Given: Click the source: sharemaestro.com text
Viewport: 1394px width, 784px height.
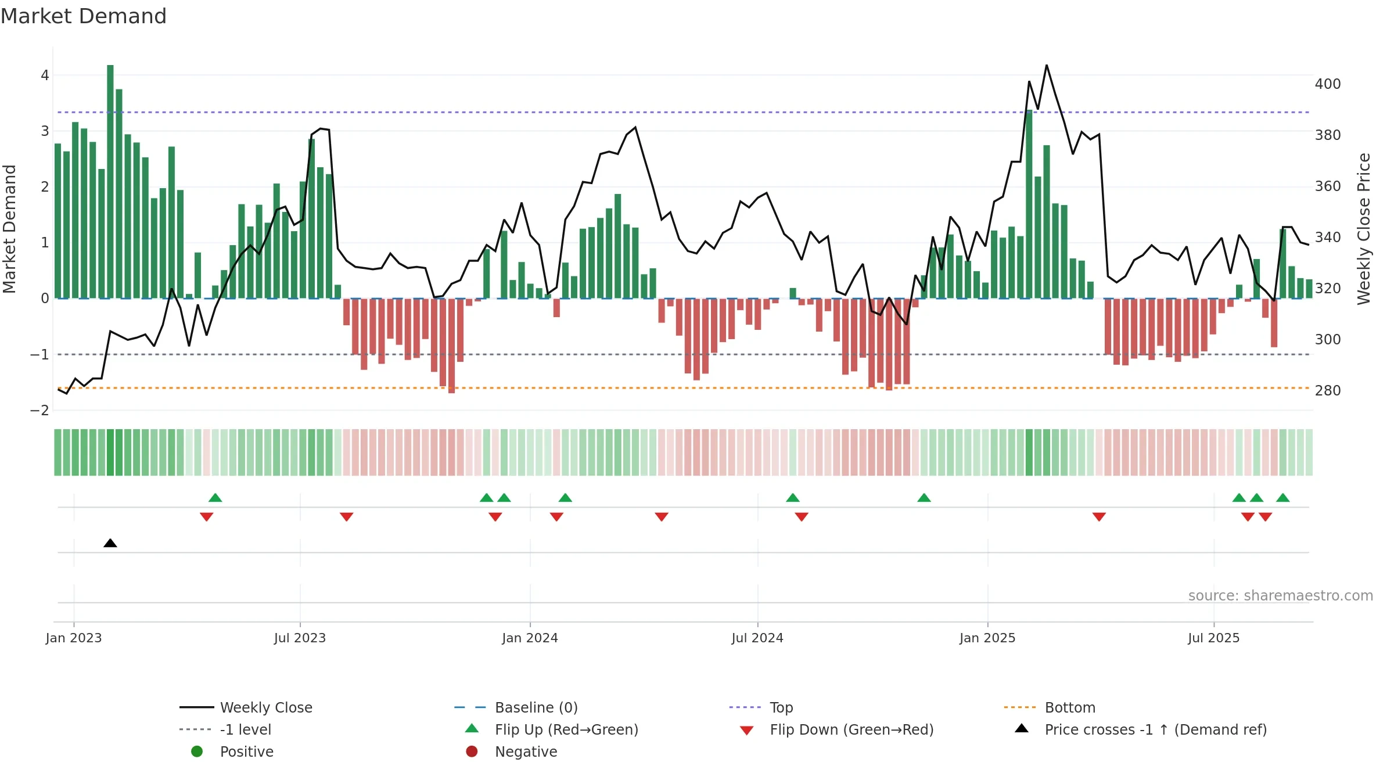Looking at the screenshot, I should pyautogui.click(x=1281, y=596).
